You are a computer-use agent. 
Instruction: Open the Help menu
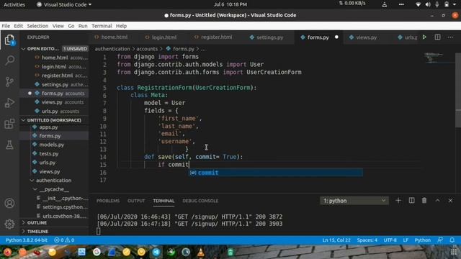point(121,26)
